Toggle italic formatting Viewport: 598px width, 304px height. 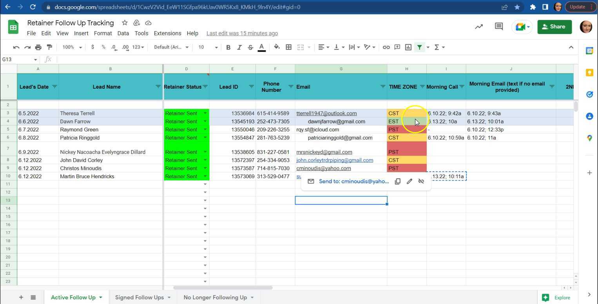(239, 47)
